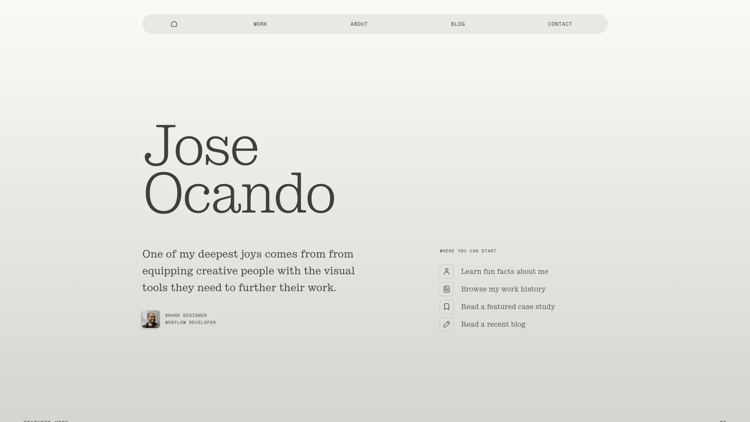
Task: Select CONTACT in the top navigation
Action: [x=560, y=24]
